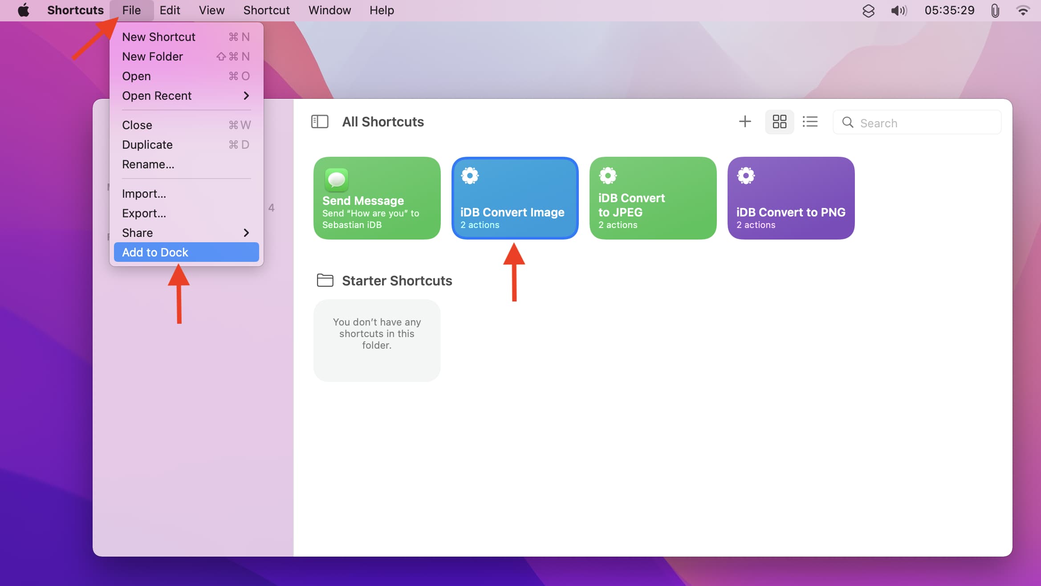Click the Rename menu item

point(148,164)
